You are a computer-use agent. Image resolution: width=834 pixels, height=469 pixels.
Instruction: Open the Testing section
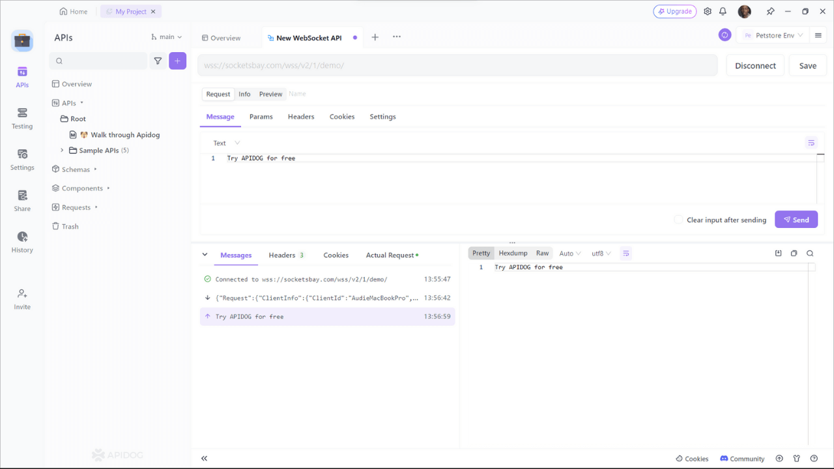pos(22,119)
